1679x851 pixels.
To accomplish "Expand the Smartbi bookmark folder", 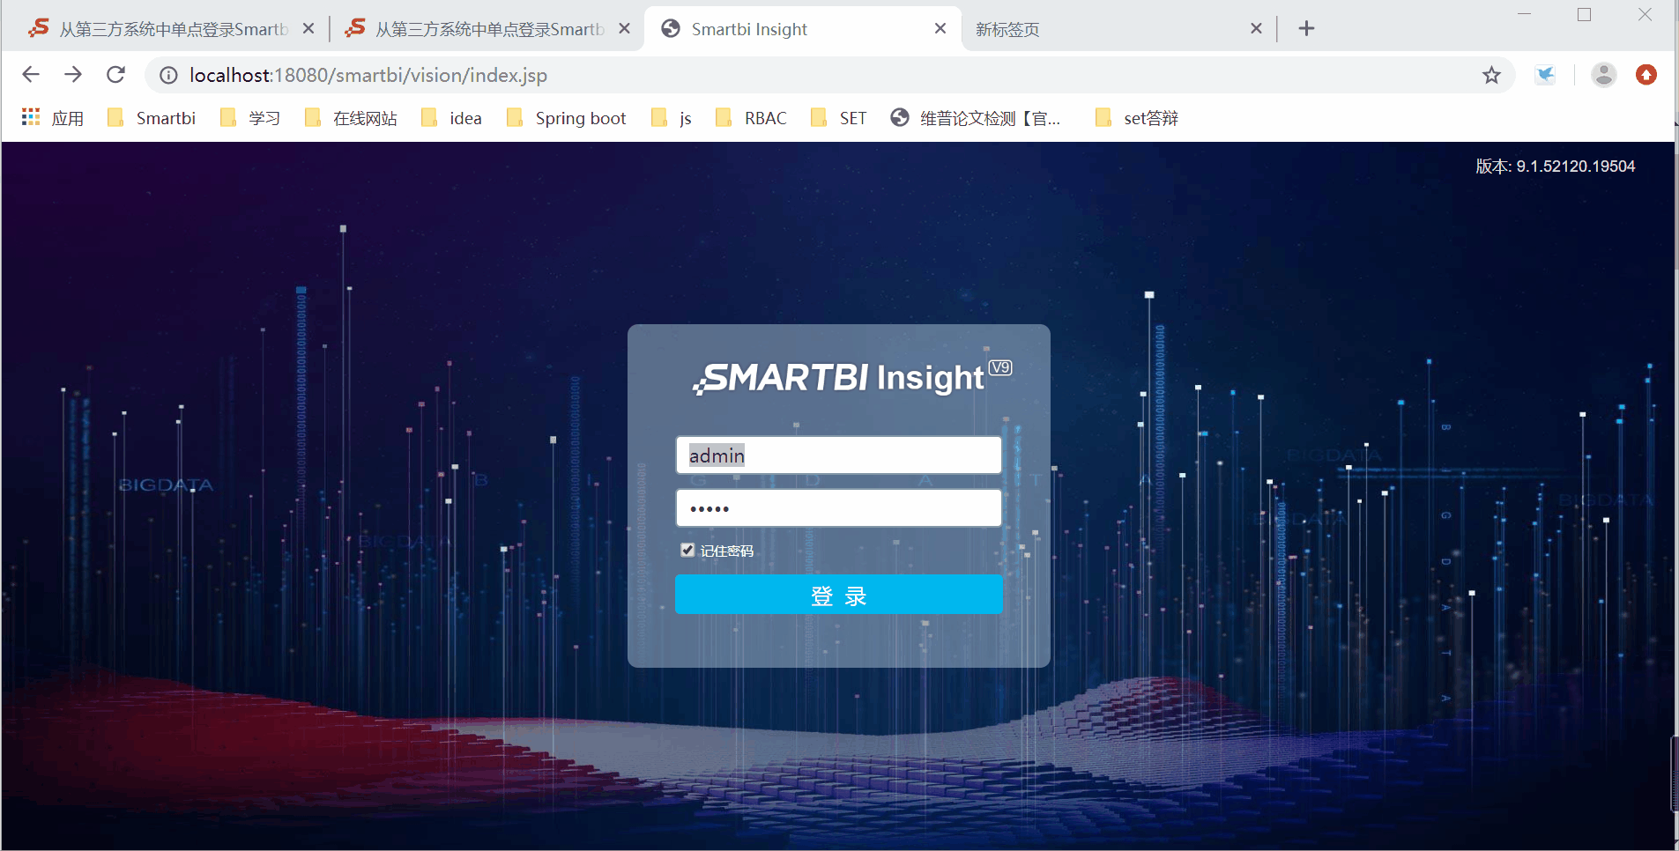I will (152, 118).
